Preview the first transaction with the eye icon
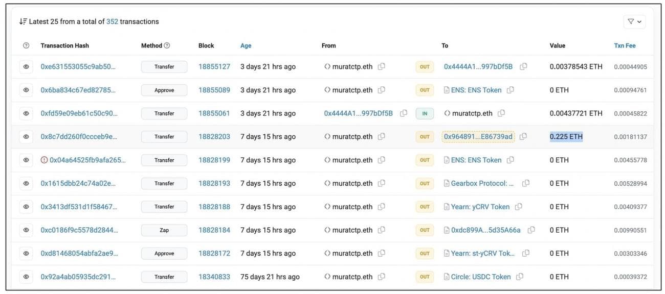 tap(26, 66)
